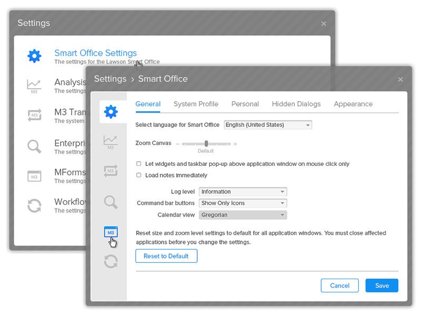
Task: Open Analysis chart icon in back Settings window
Action: coord(34,86)
